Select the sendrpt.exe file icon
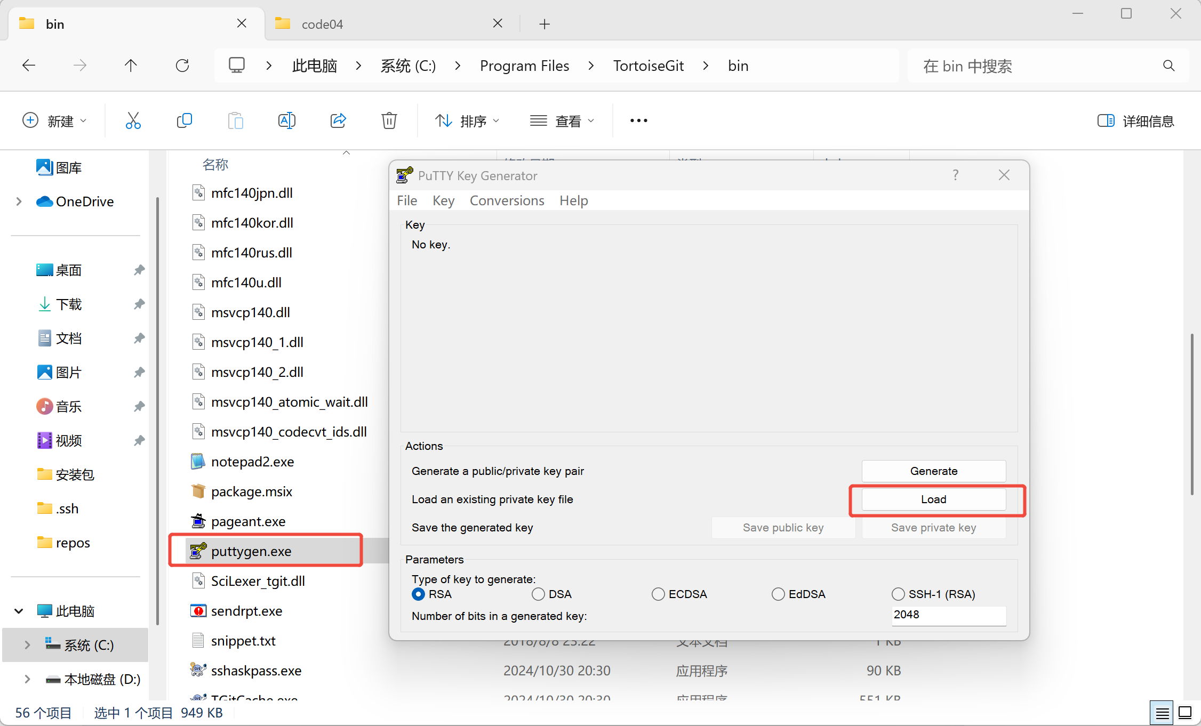The width and height of the screenshot is (1201, 726). (198, 610)
